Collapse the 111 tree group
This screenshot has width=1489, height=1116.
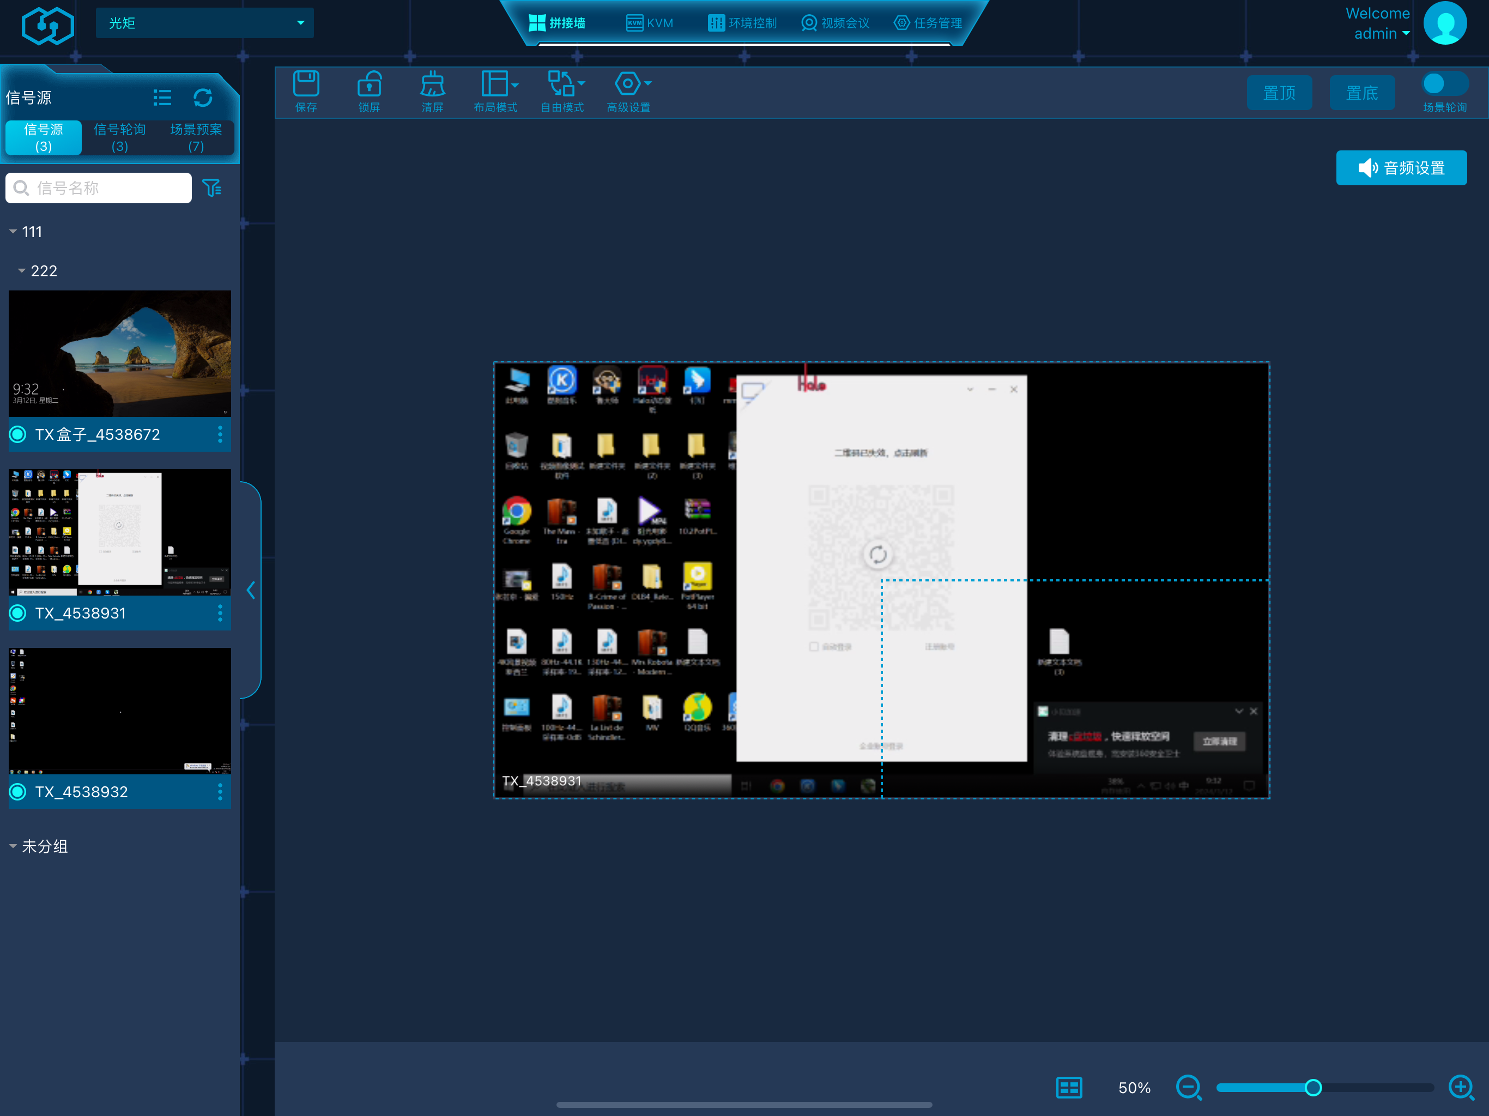[x=13, y=232]
